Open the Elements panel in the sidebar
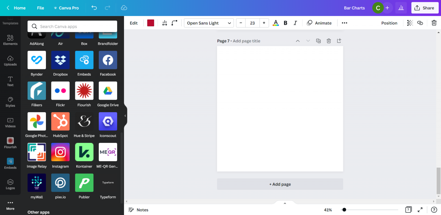 coord(10,40)
